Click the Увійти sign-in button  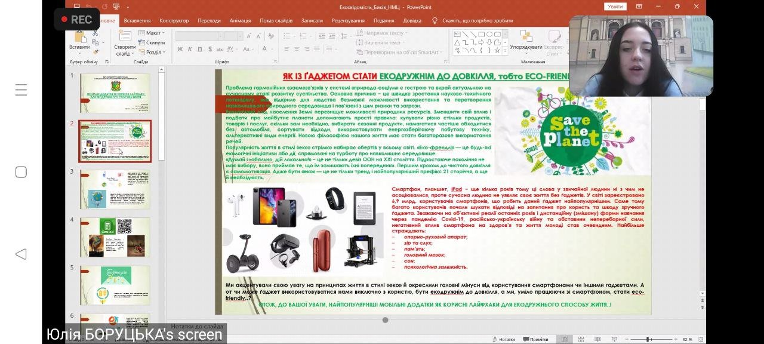pyautogui.click(x=615, y=7)
